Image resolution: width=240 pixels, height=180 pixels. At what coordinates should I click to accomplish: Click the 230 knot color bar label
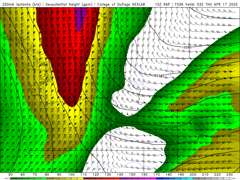(229, 175)
